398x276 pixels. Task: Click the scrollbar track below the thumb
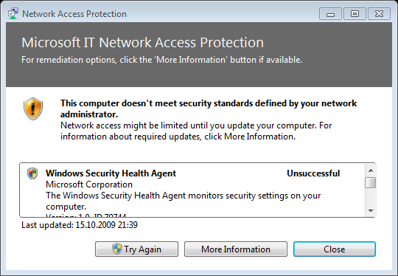371,197
